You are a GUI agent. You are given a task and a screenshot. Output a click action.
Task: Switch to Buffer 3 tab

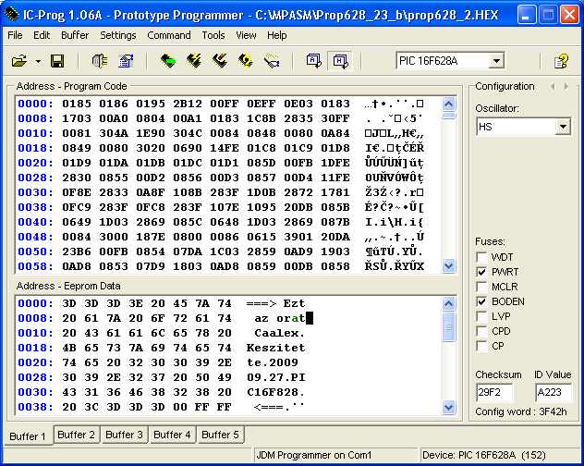point(124,435)
